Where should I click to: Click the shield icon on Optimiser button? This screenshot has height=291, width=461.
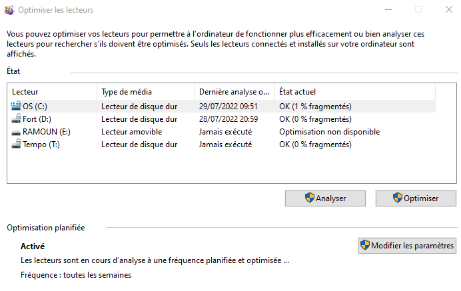coord(398,198)
